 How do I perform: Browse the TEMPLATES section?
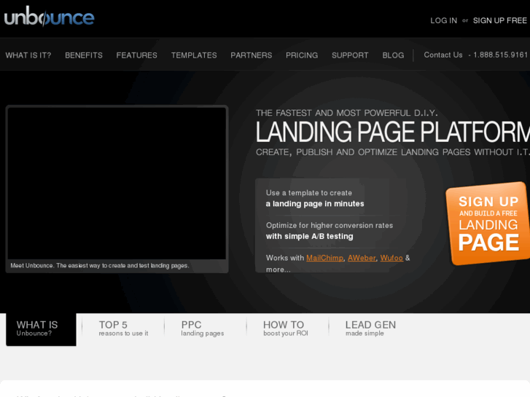(194, 55)
